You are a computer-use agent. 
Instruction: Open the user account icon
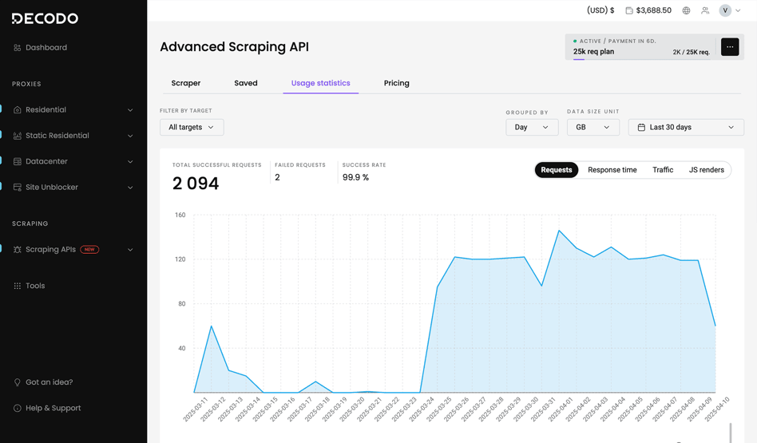705,10
